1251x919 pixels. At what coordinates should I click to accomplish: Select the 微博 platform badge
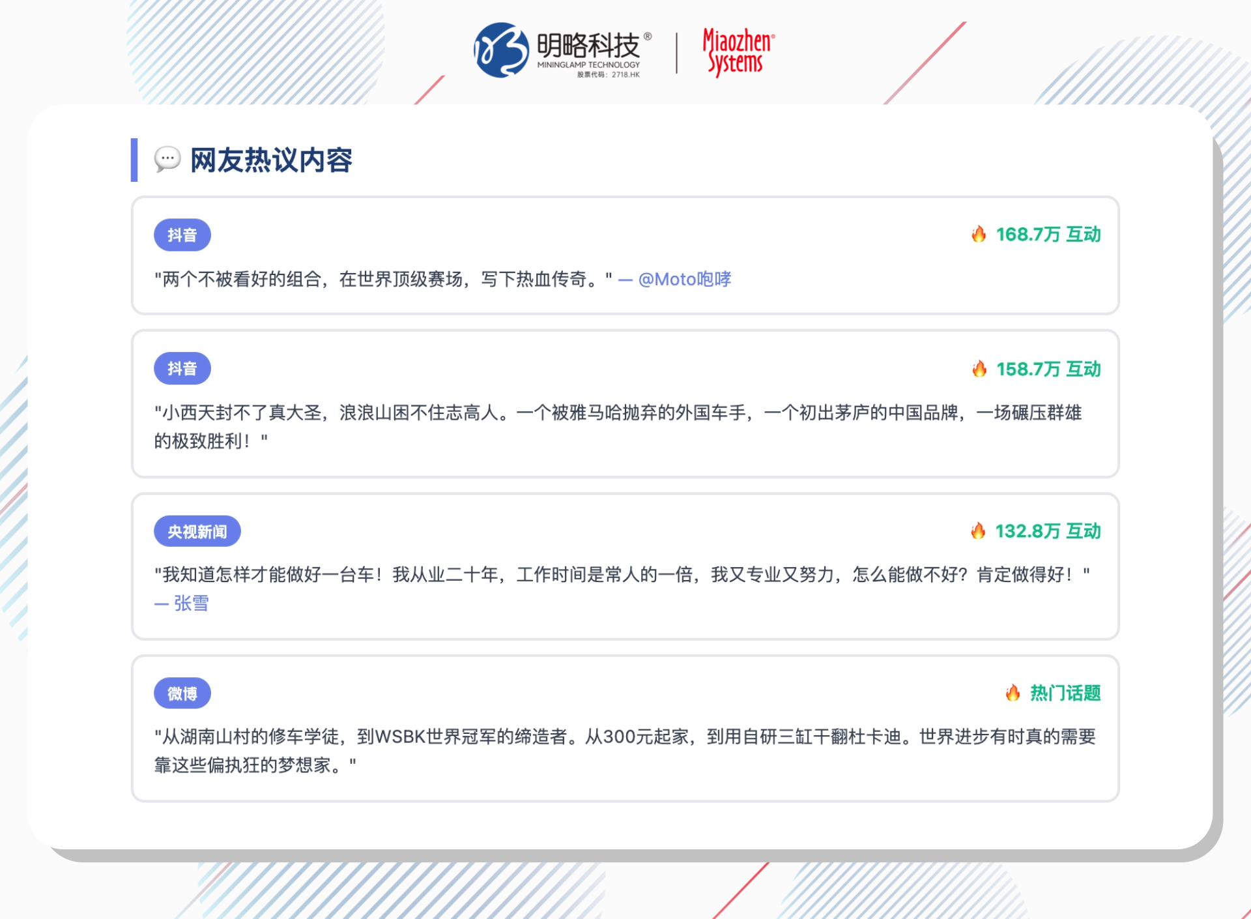click(x=182, y=693)
